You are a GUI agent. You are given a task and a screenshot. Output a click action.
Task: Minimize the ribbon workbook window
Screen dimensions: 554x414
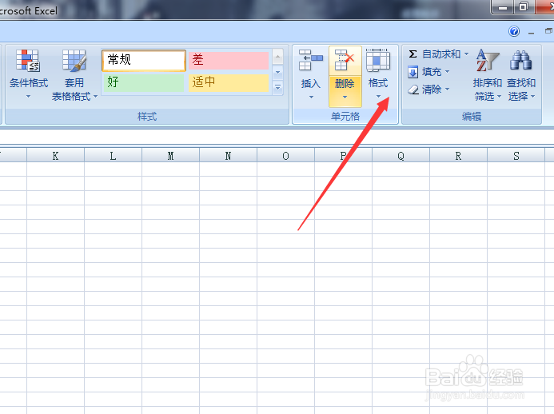[x=531, y=32]
